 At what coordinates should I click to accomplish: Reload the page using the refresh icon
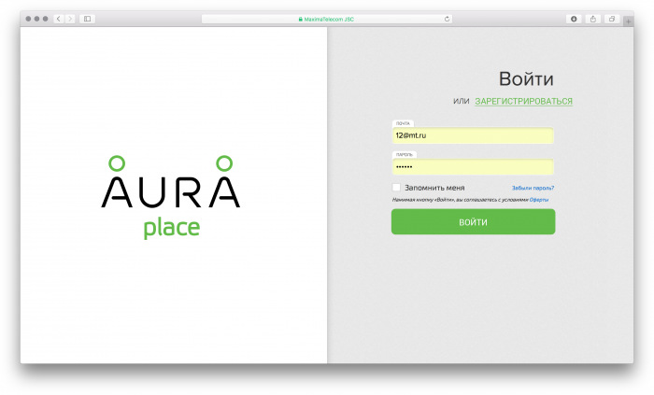click(x=447, y=19)
